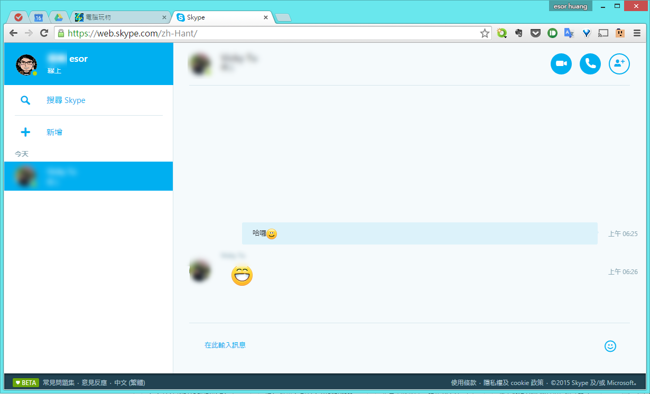This screenshot has width=650, height=394.
Task: Bookmark this page with the star icon
Action: pos(485,33)
